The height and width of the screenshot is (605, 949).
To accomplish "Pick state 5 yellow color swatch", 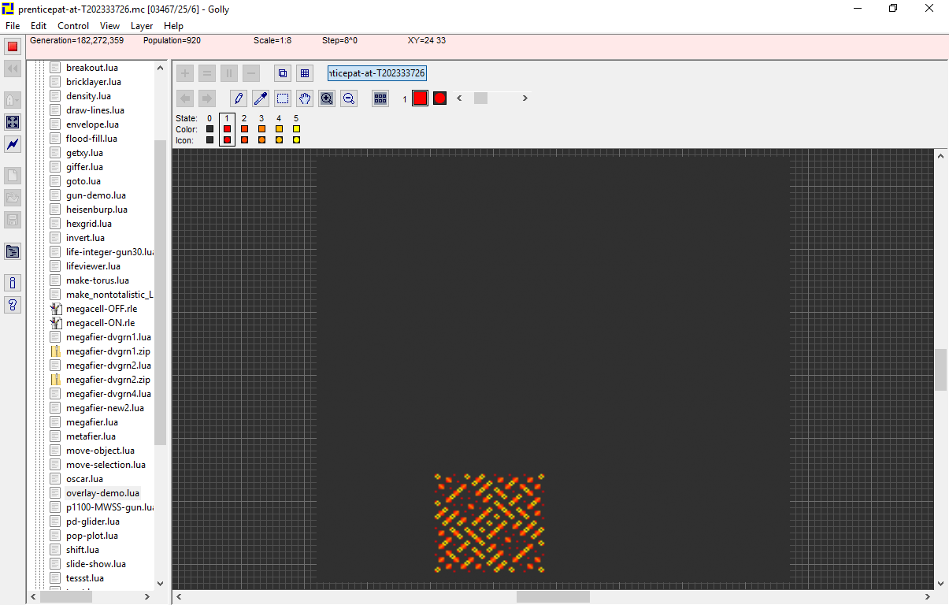I will pyautogui.click(x=296, y=129).
